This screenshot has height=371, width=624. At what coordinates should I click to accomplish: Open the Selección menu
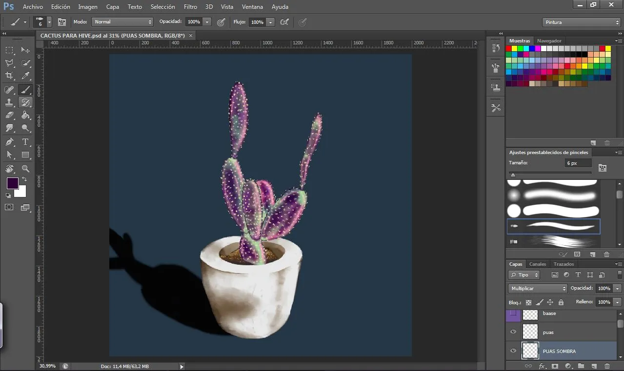[163, 7]
